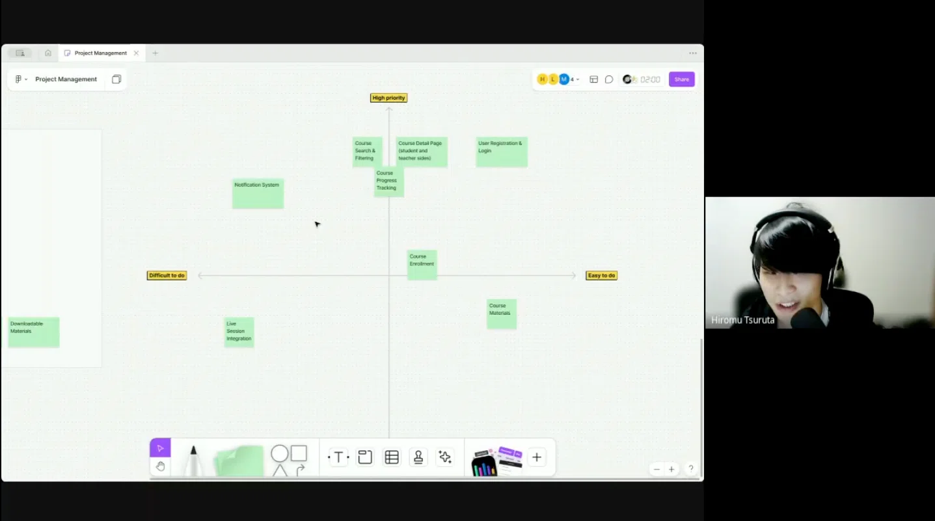Click the yellow H avatar

543,79
